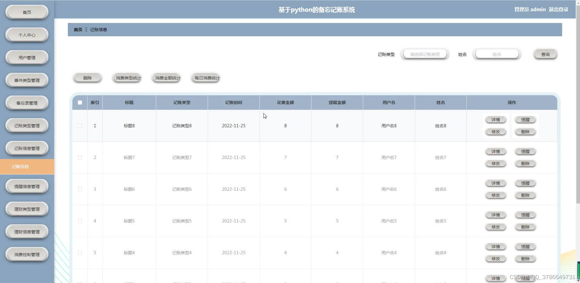The image size is (580, 283).
Task: Focus the 姓名 search input field
Action: (497, 54)
